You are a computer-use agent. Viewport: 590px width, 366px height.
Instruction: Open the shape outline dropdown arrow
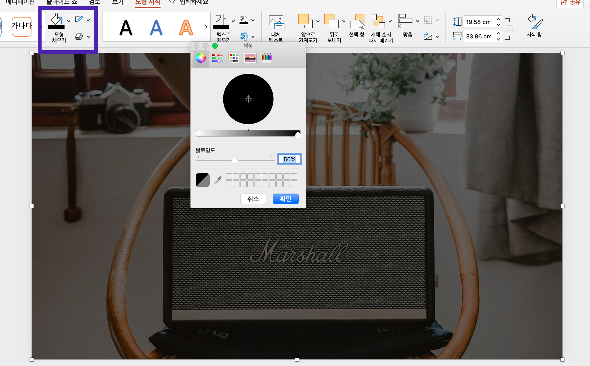pyautogui.click(x=89, y=20)
